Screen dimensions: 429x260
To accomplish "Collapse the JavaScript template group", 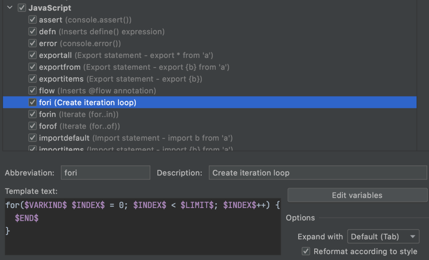I will [x=10, y=8].
